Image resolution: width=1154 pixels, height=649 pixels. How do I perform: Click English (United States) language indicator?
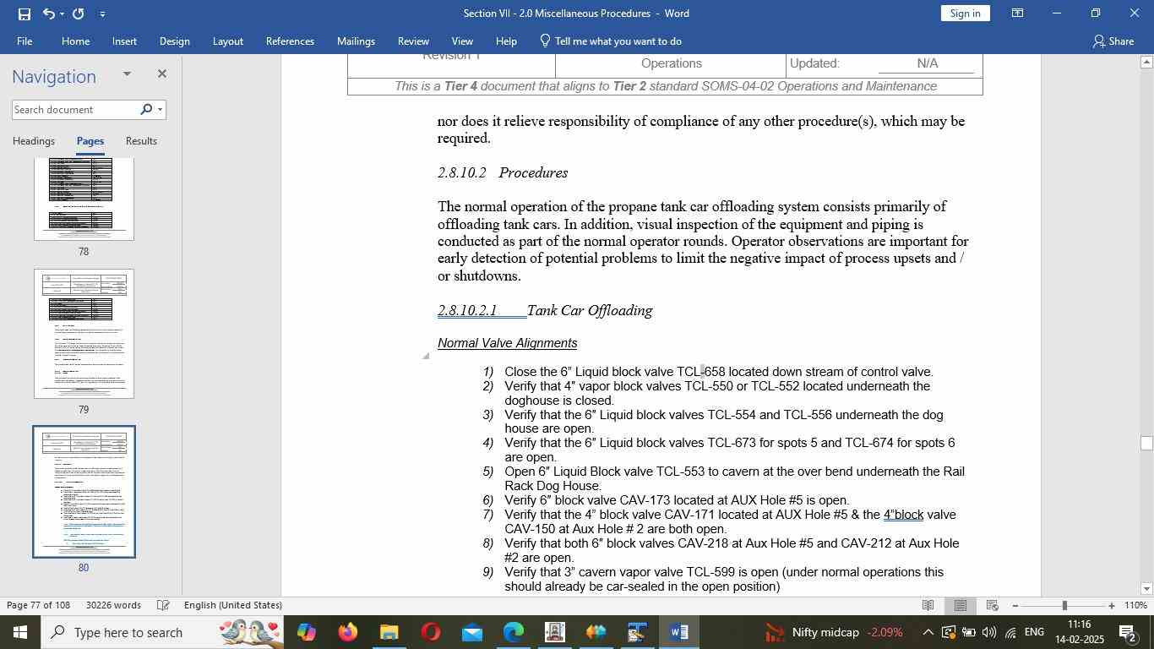pyautogui.click(x=232, y=605)
